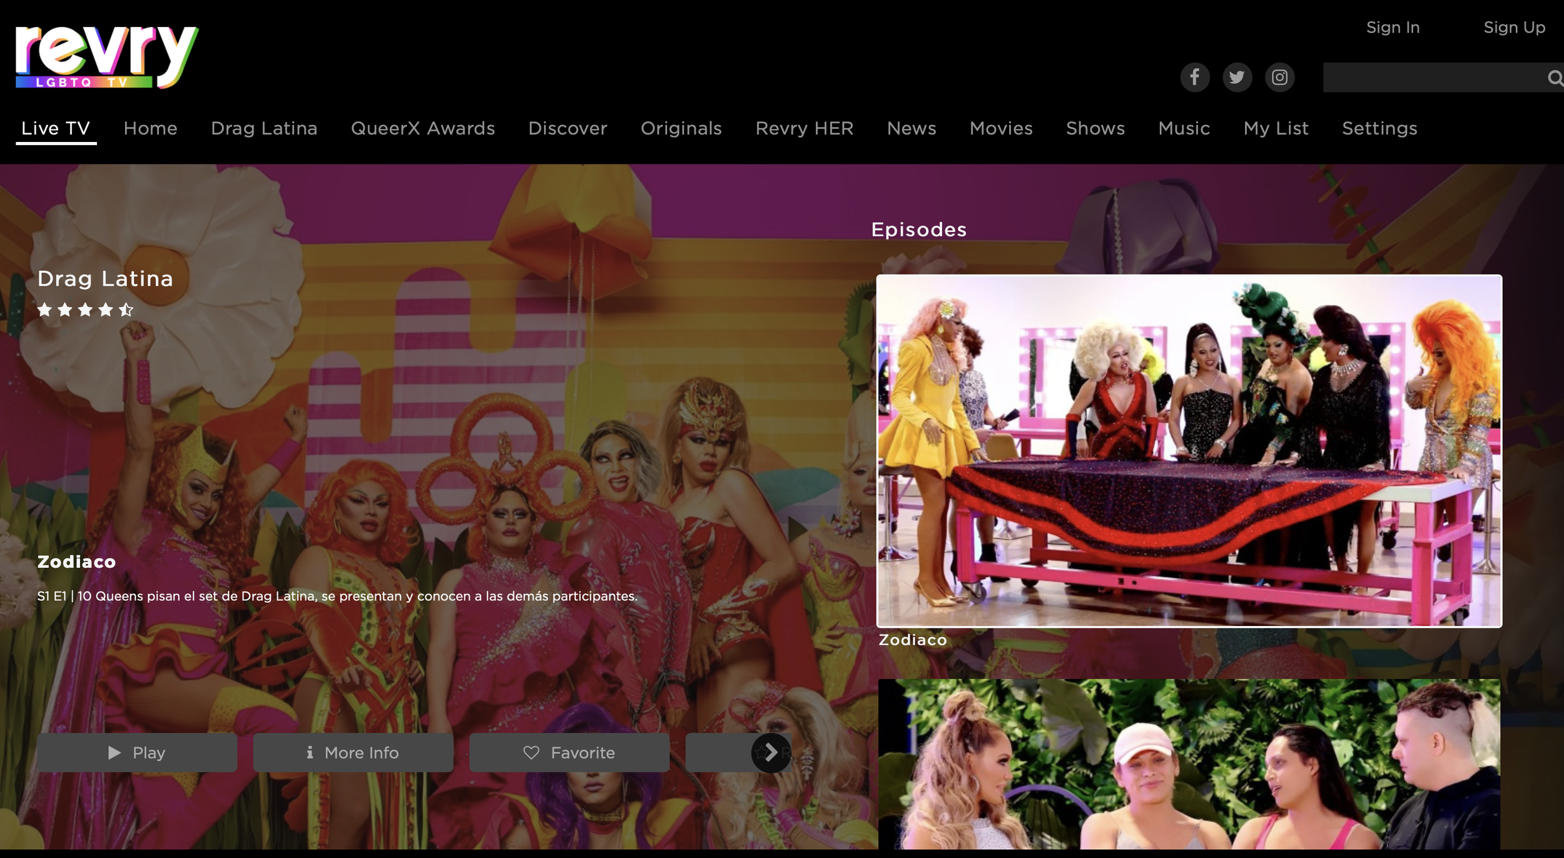Toggle Favorite for Drag Latina

coord(569,752)
